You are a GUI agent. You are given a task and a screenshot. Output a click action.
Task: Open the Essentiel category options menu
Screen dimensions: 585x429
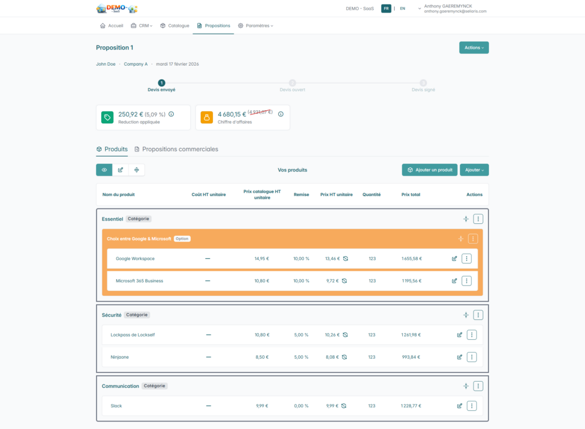point(479,219)
